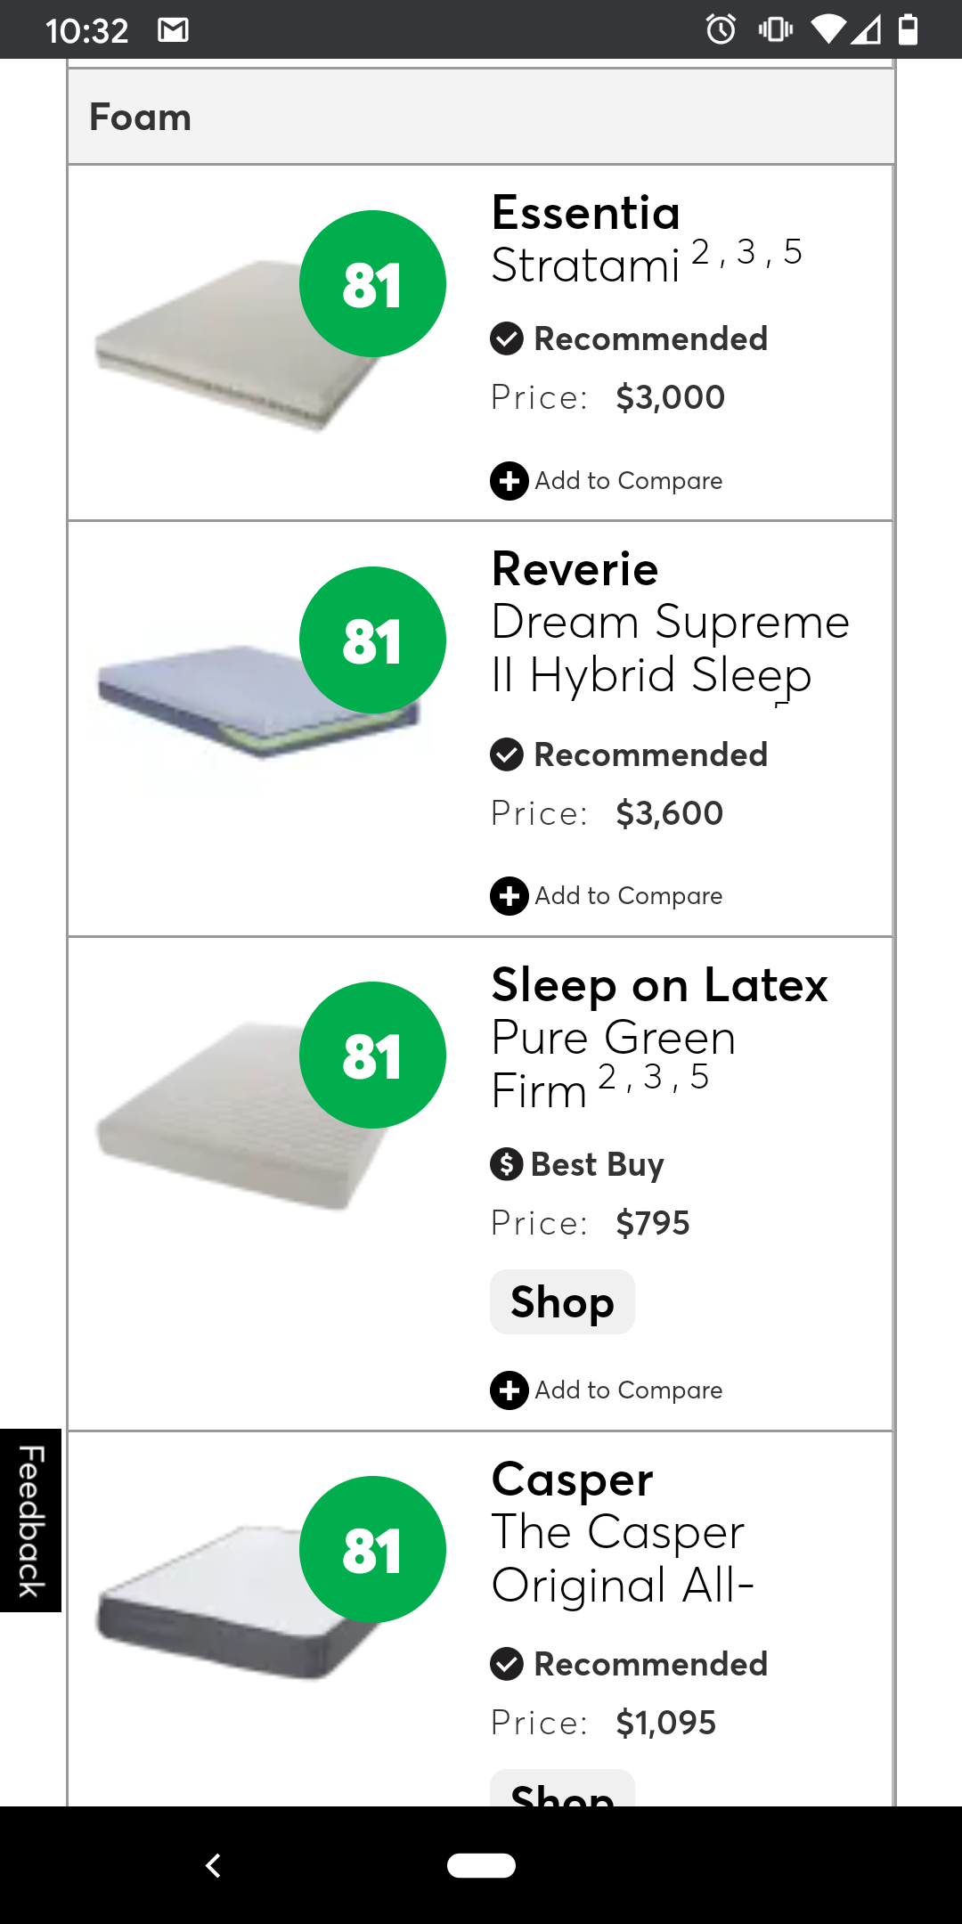Open the Feedback side tab
Image resolution: width=962 pixels, height=1924 pixels.
[30, 1520]
